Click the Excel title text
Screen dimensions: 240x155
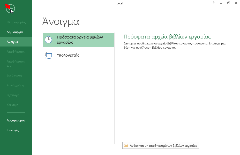120,3
